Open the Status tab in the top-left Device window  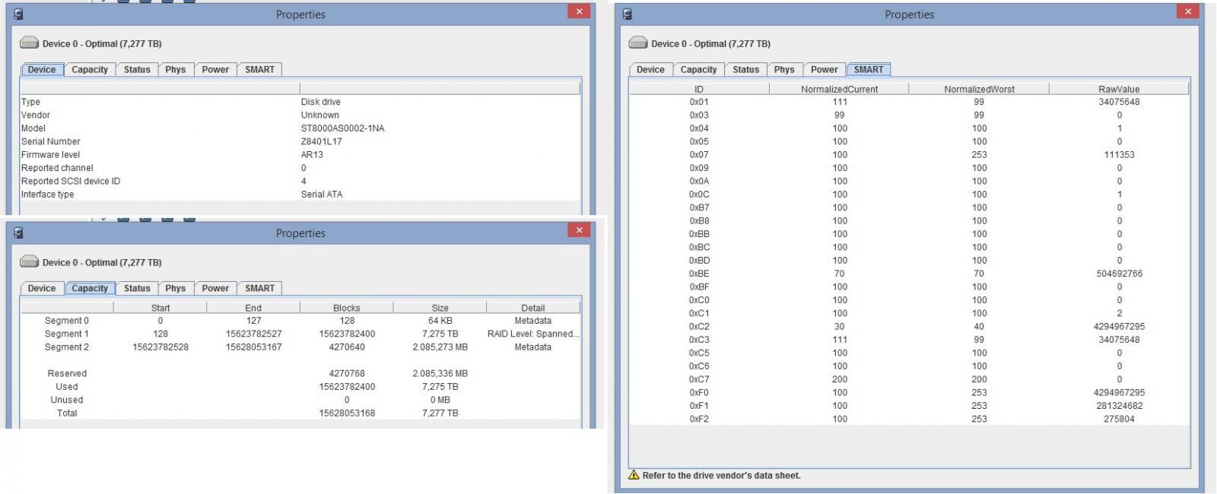pos(137,69)
